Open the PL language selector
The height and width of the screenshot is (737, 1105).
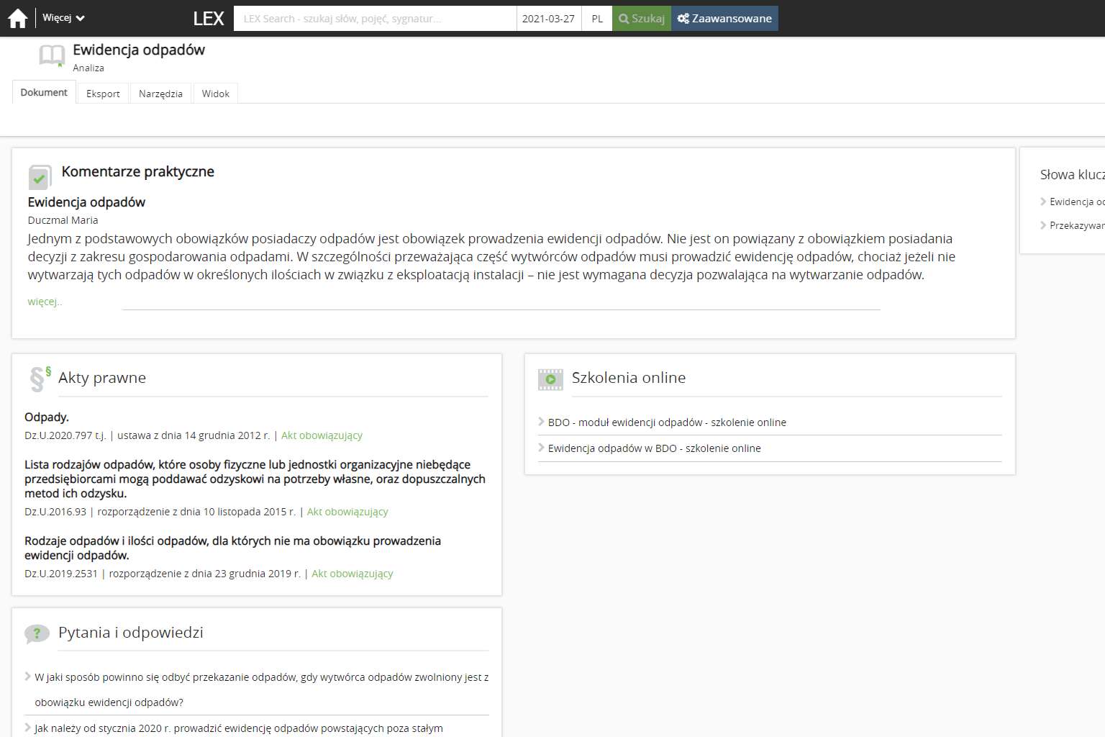click(x=597, y=19)
